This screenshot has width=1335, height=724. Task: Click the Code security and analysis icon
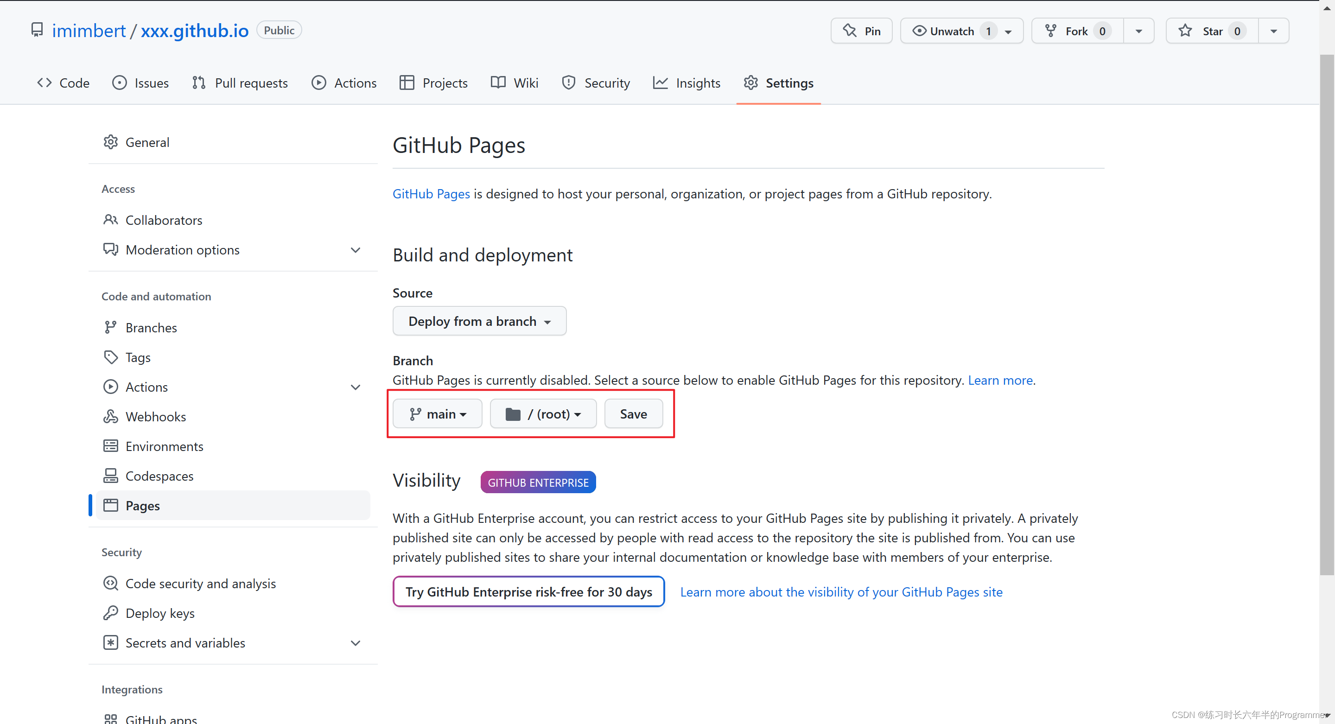[x=110, y=584]
